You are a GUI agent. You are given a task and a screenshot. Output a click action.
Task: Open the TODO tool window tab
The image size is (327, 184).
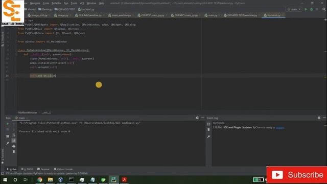[27, 169]
